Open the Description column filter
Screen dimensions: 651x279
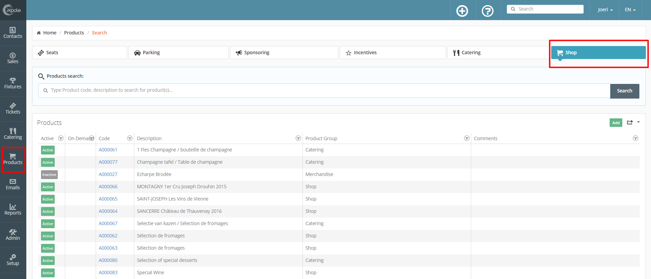click(x=298, y=138)
